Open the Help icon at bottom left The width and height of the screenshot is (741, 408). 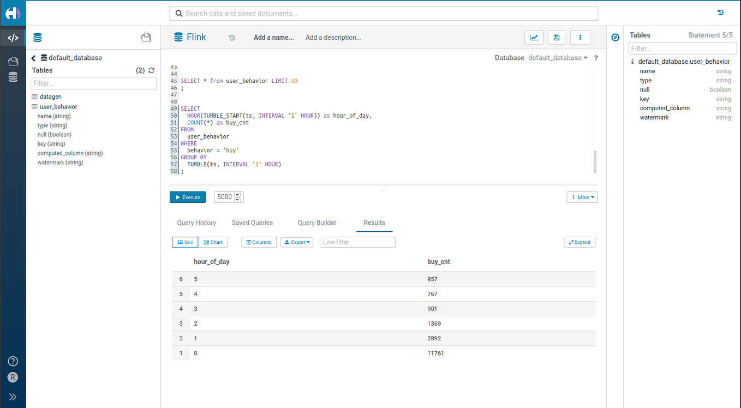pyautogui.click(x=12, y=361)
